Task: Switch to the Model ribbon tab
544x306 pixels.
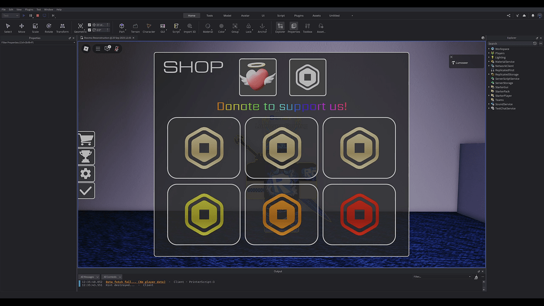Action: pos(227,15)
